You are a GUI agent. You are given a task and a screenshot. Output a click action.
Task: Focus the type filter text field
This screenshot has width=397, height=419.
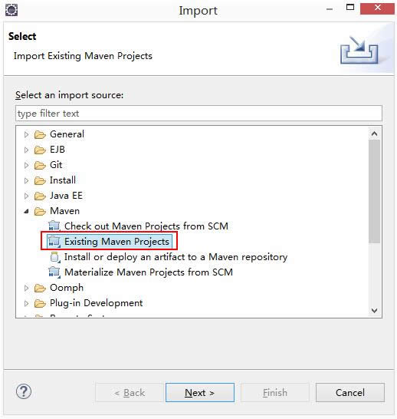pos(198,114)
